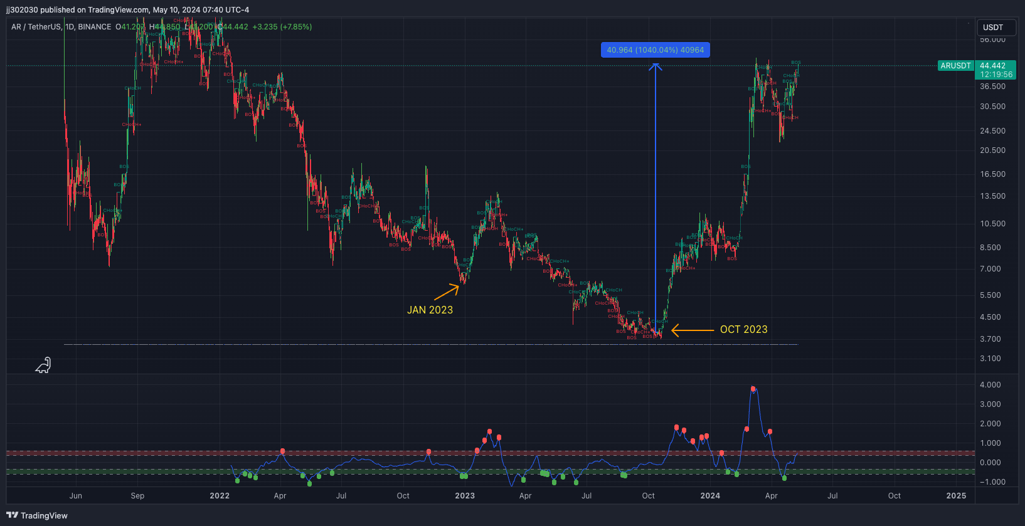The image size is (1025, 526).
Task: Click the 5.500 price axis label
Action: [x=990, y=295]
